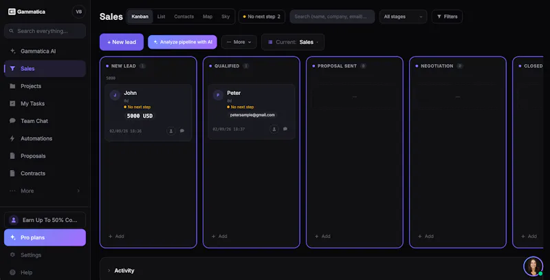Viewport: 550px width, 280px height.
Task: Open comment icon on Peter card
Action: 285,129
